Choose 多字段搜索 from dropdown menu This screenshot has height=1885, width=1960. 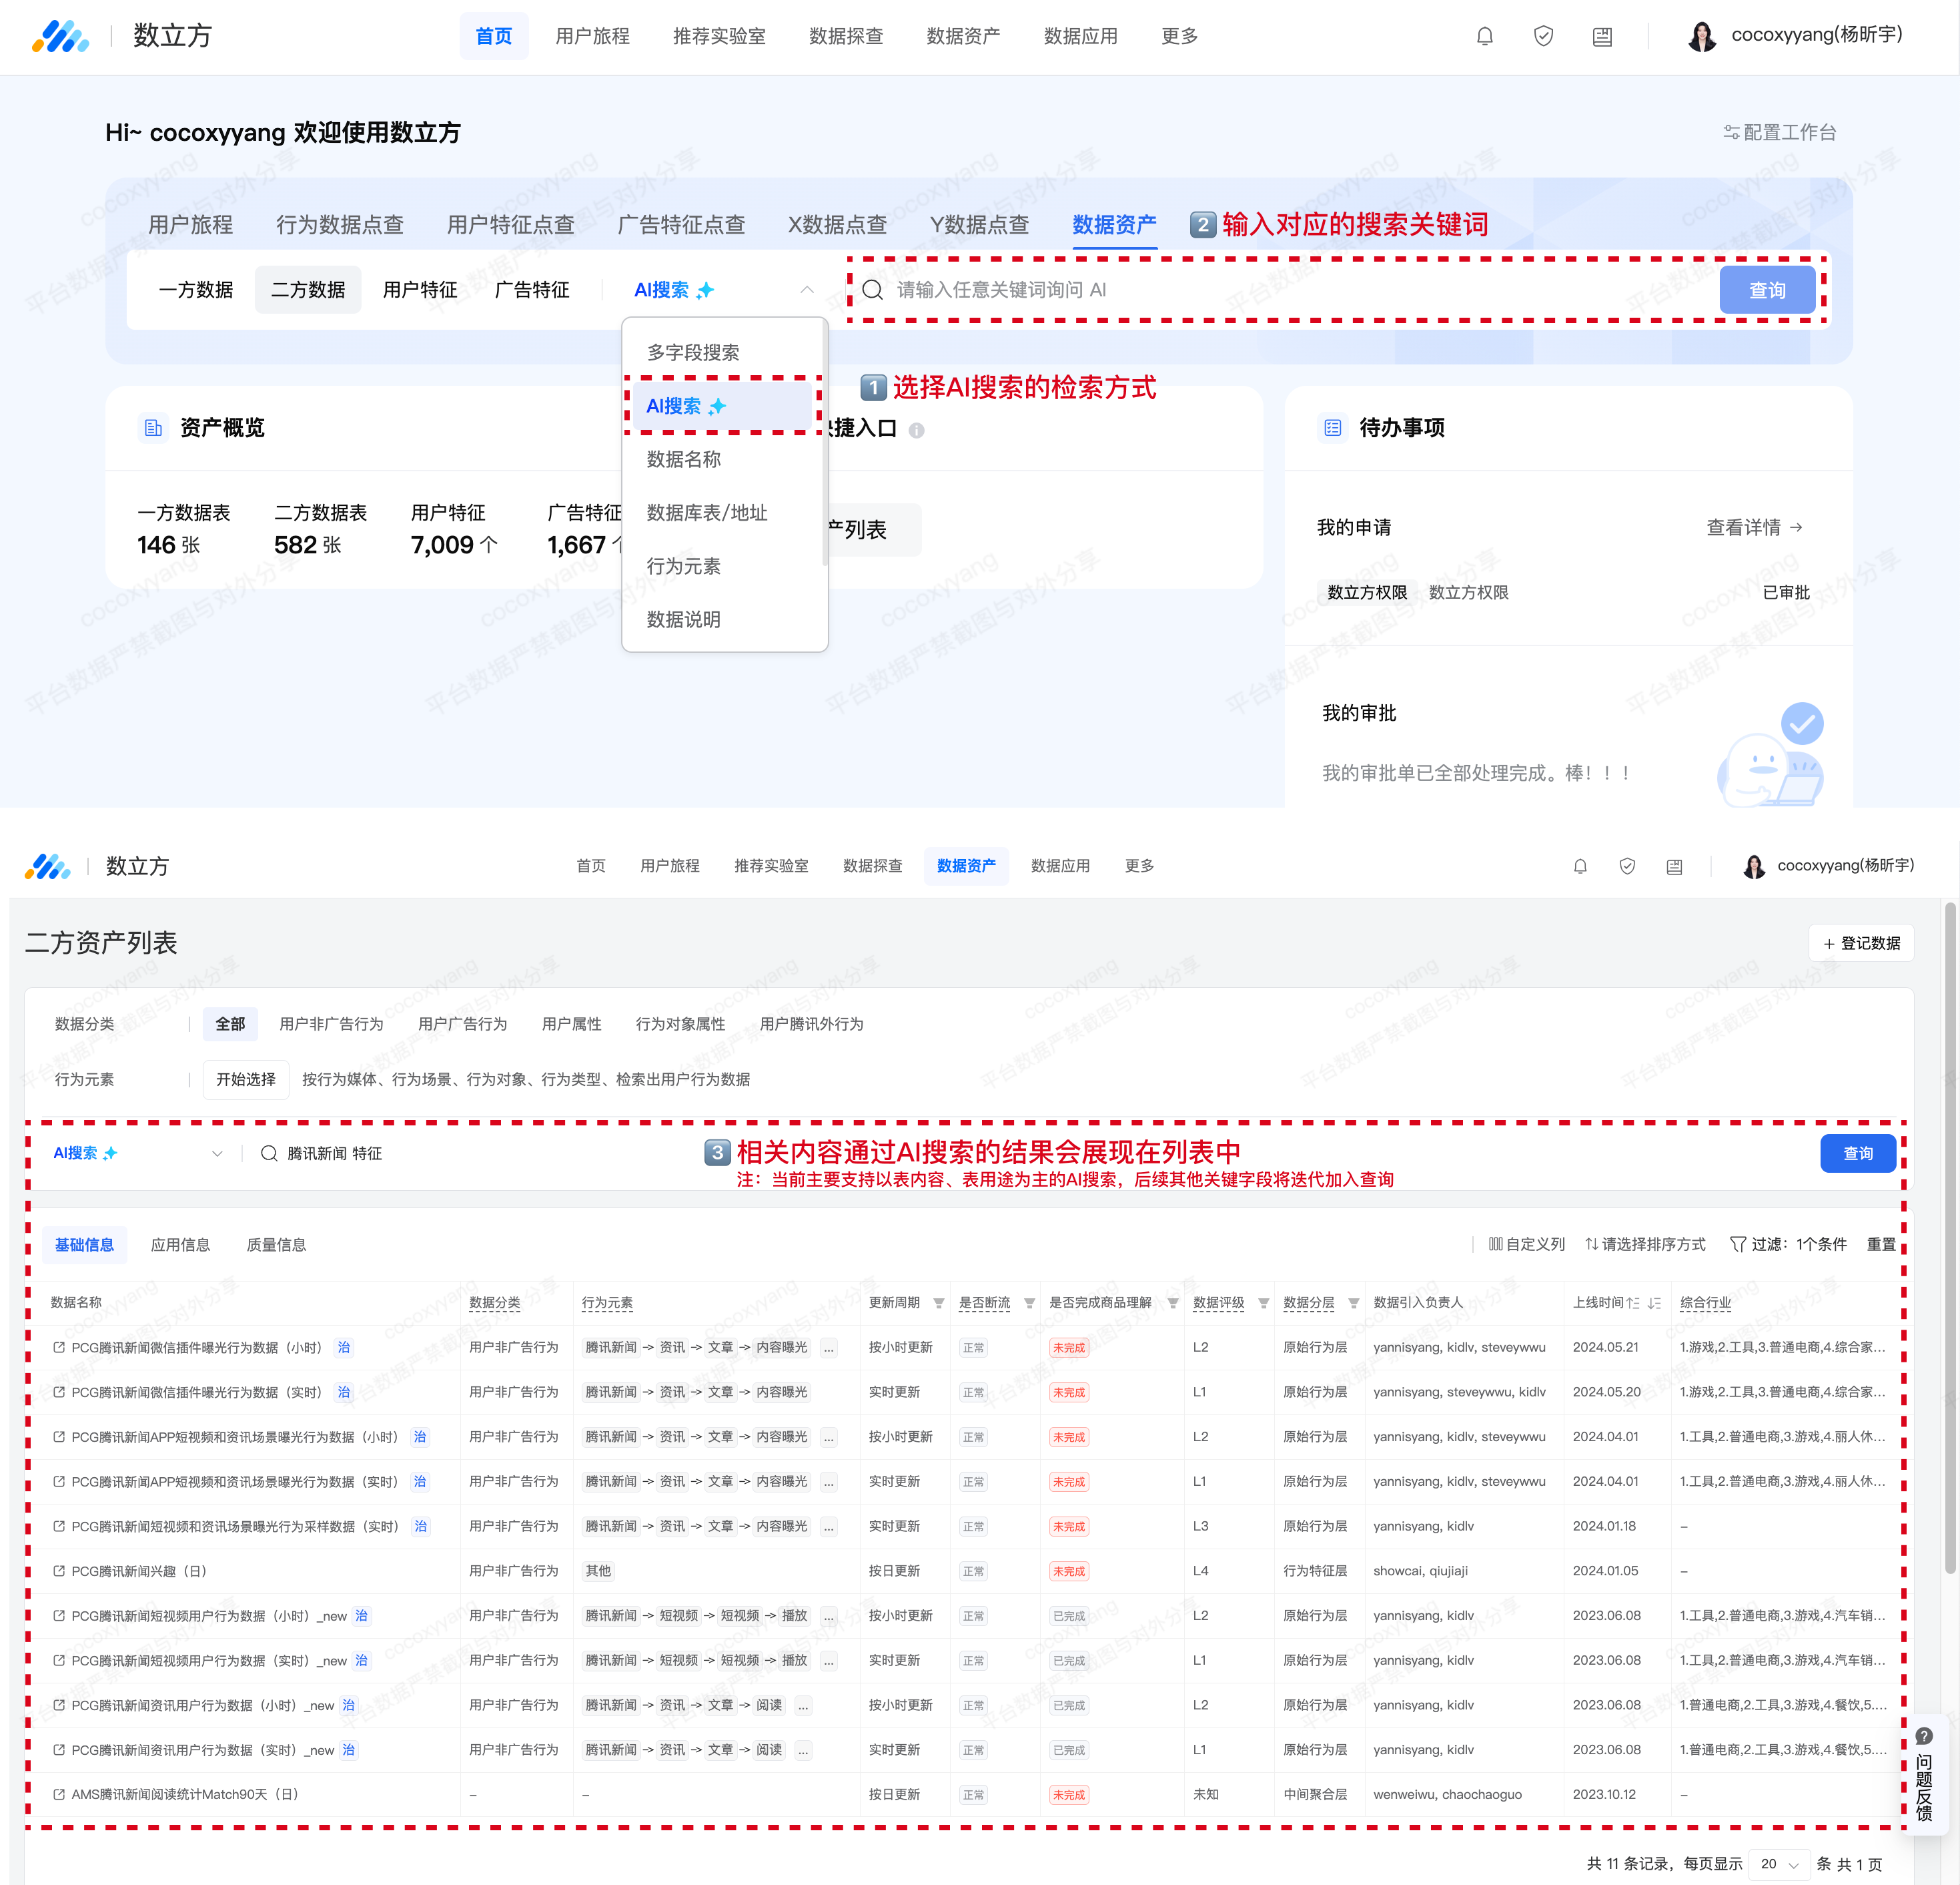[x=693, y=352]
